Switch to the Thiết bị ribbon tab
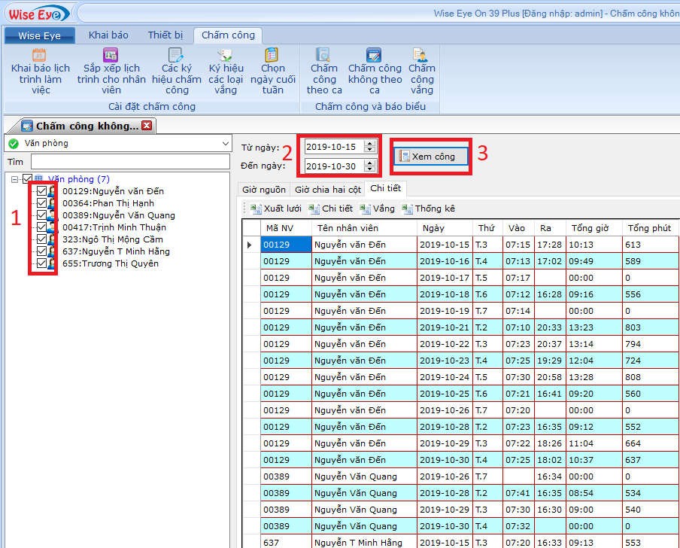680x548 pixels. click(x=165, y=35)
